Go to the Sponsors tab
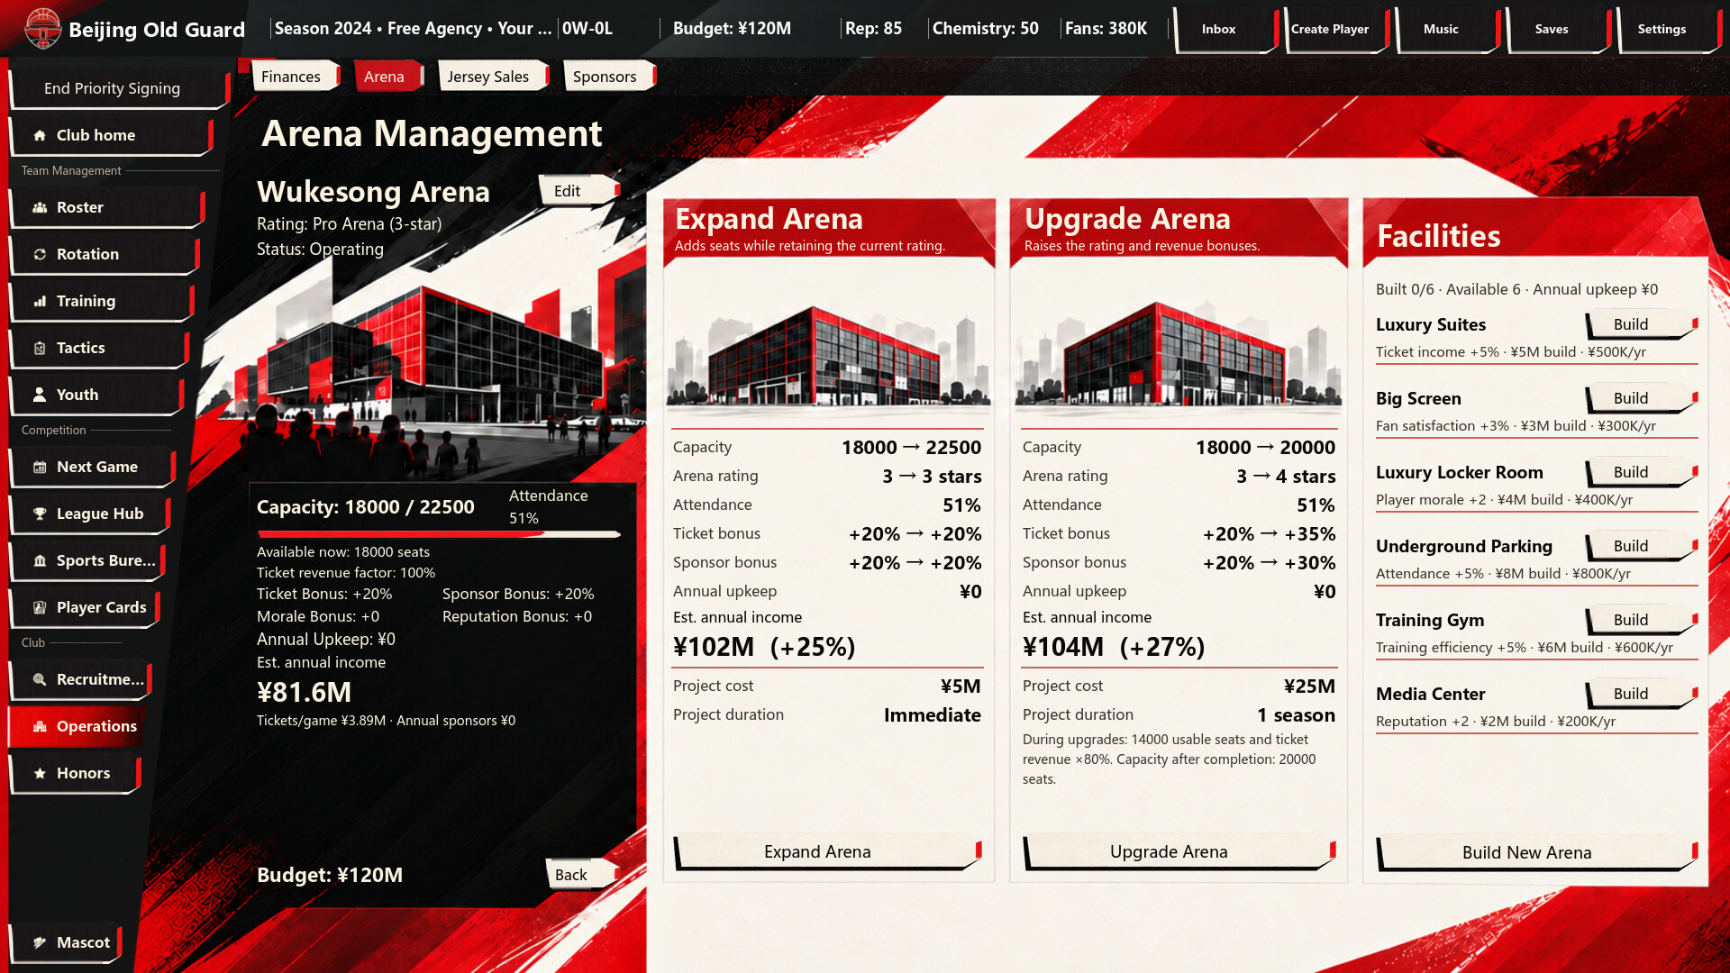Image resolution: width=1730 pixels, height=973 pixels. coord(608,77)
